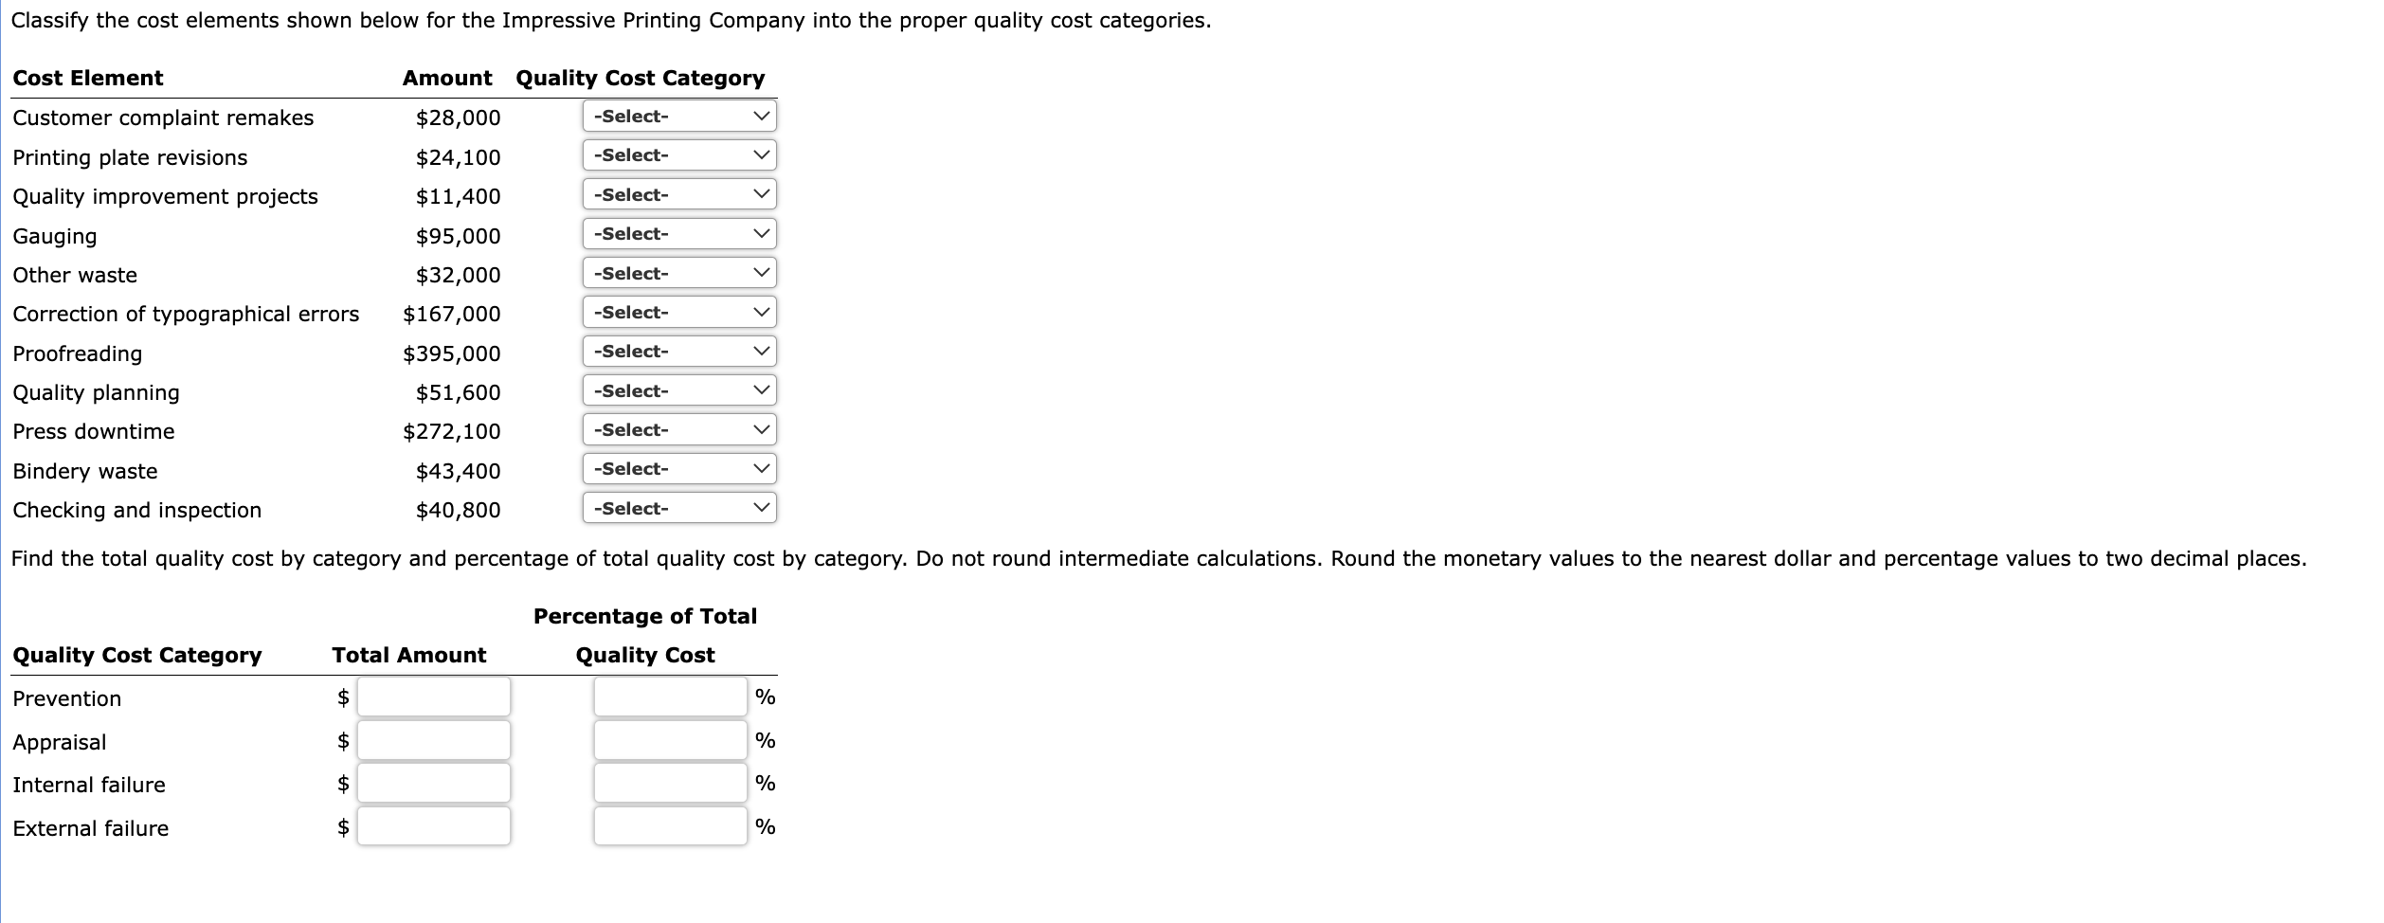2384x923 pixels.
Task: Open the Press downtime category dropdown
Action: pyautogui.click(x=677, y=429)
